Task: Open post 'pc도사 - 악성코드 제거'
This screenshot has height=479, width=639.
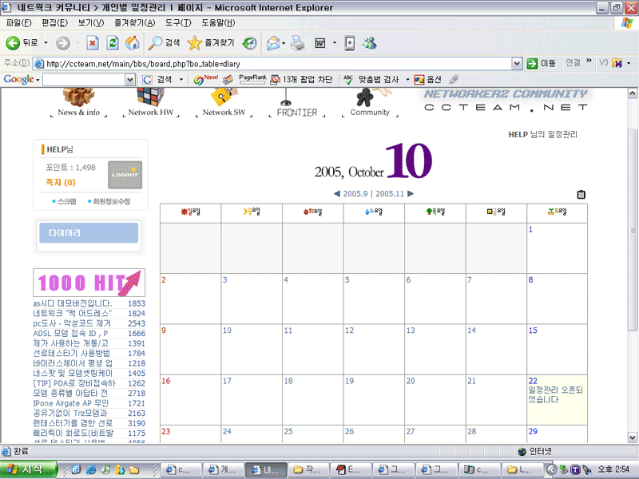Action: [72, 323]
